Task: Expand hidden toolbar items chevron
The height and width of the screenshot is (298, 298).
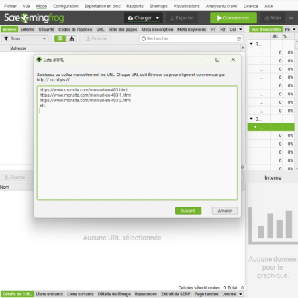Action: tap(291, 18)
